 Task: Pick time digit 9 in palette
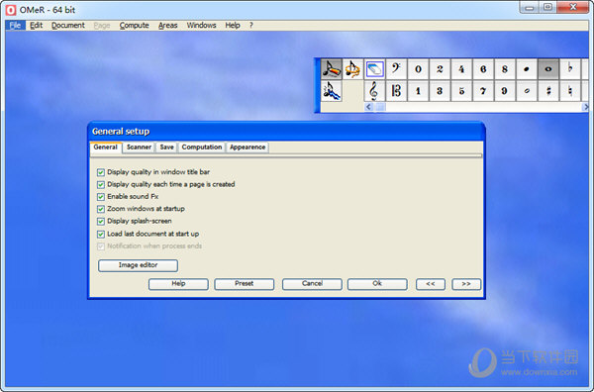(x=505, y=91)
